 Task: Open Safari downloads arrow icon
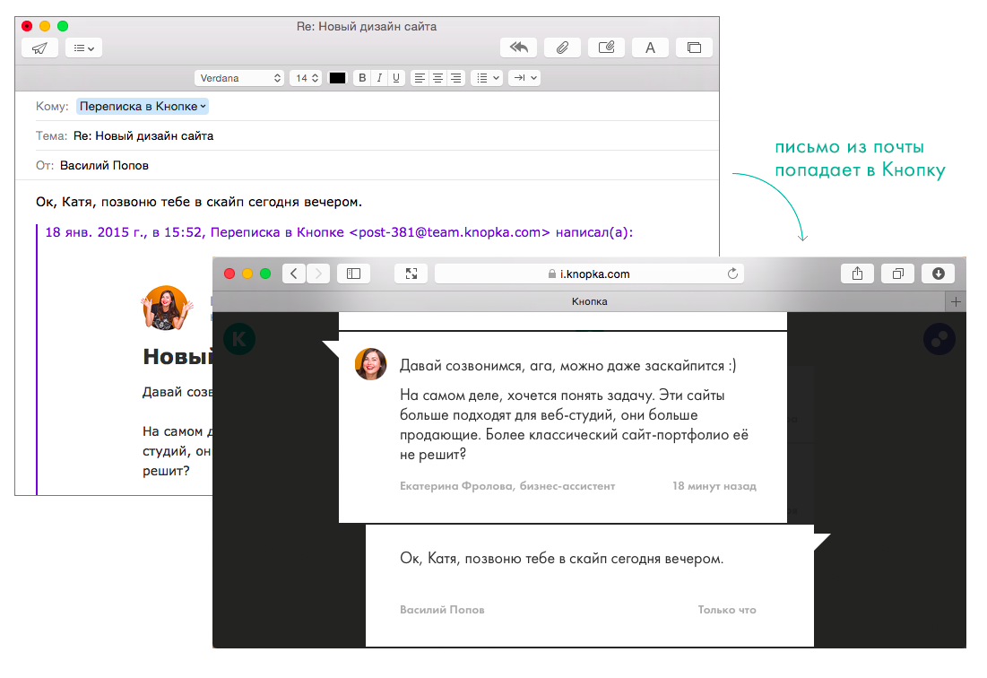[x=938, y=274]
